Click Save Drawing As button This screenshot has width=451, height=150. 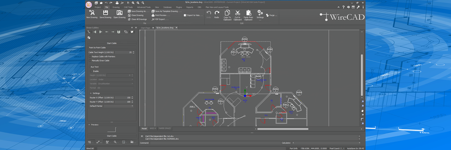138,11
